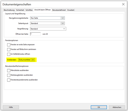128x111 pixels.
Task: Enable Menüleiste ausblenden checkbox
Action: point(9,70)
